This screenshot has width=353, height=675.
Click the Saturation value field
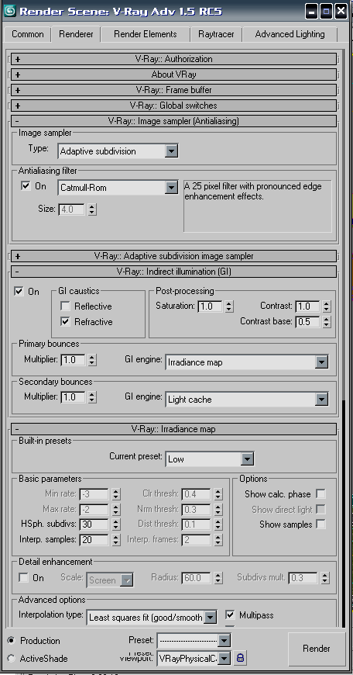211,306
